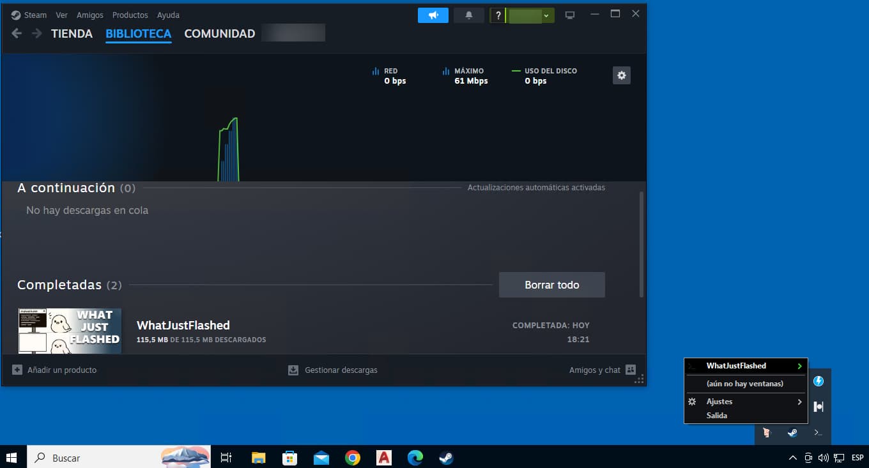Viewport: 869px width, 468px height.
Task: Click the Borrar todo button
Action: point(552,285)
